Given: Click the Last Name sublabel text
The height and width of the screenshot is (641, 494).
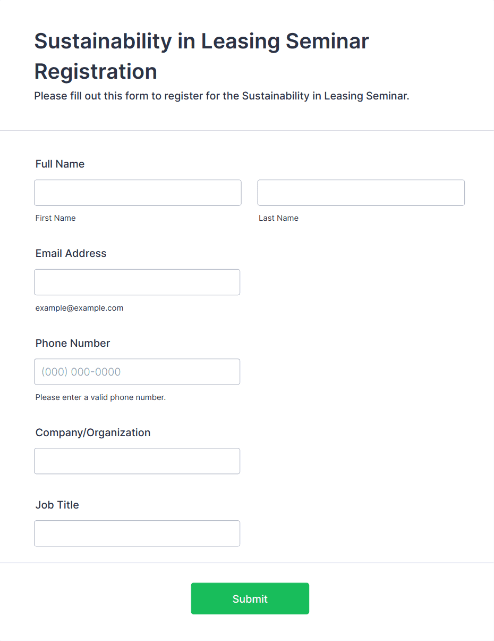Looking at the screenshot, I should click(x=278, y=218).
